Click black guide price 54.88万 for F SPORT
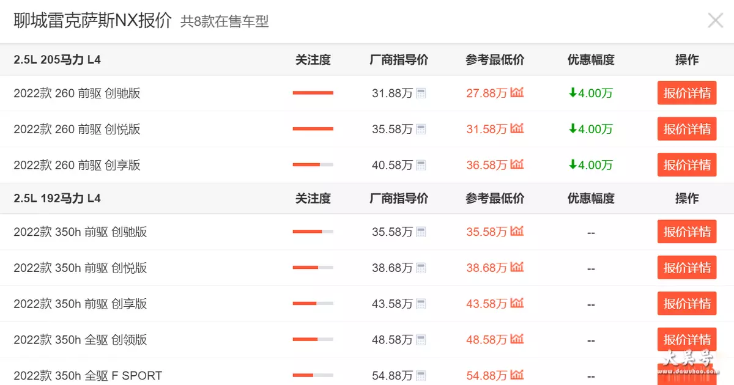The height and width of the screenshot is (385, 734). point(393,376)
